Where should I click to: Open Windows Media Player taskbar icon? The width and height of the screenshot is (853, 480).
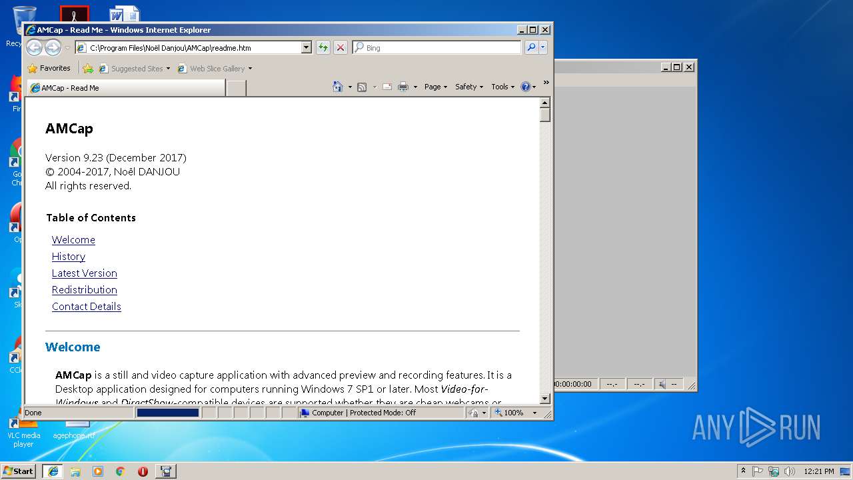point(98,471)
